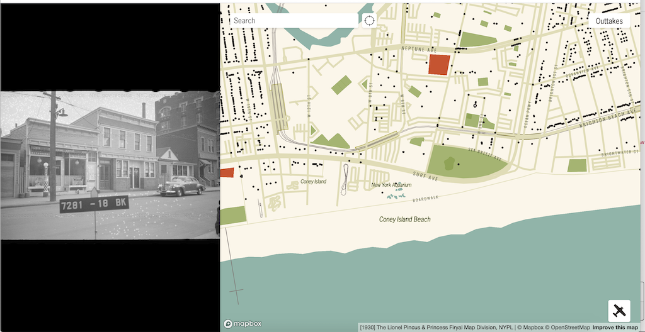
Task: Click the Coney Island Beach label
Action: 404,219
